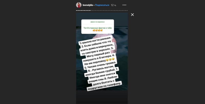Jump to the first story progress segment
This screenshot has height=104, width=205.
[x=77, y=10]
